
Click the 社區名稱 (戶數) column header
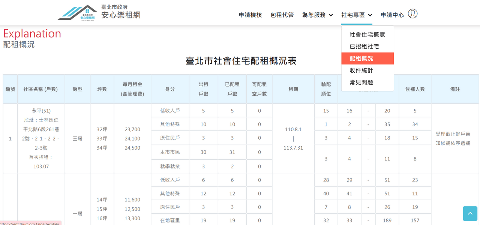pyautogui.click(x=41, y=89)
